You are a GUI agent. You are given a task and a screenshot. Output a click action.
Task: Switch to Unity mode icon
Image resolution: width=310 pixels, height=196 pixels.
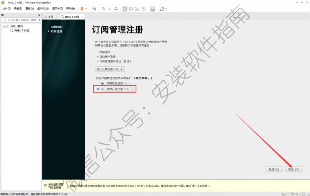click(x=144, y=9)
